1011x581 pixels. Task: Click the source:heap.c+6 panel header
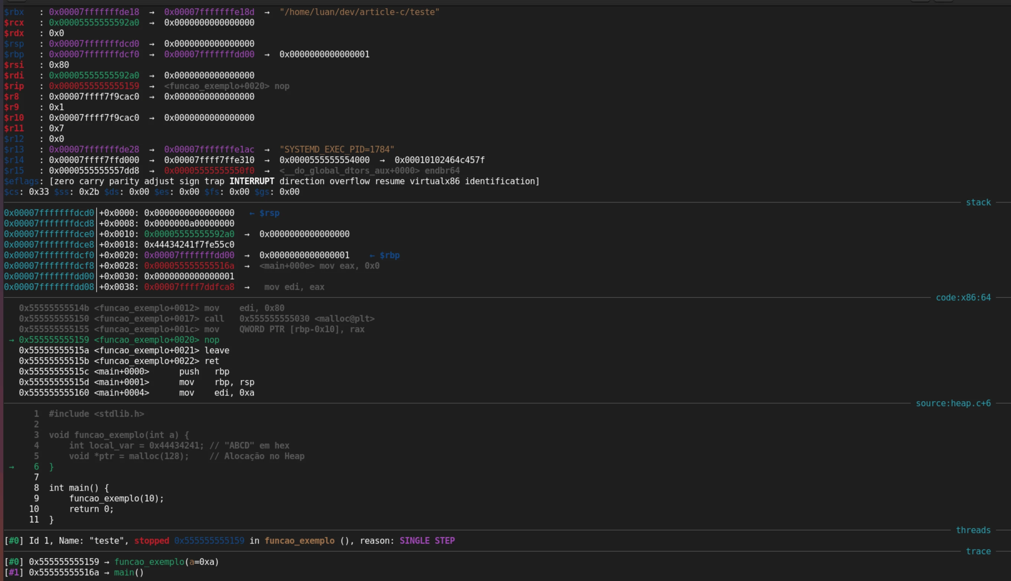click(953, 403)
